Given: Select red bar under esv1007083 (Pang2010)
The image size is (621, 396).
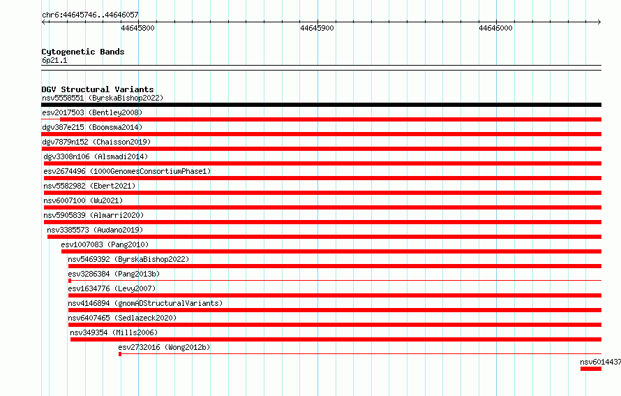Looking at the screenshot, I should (331, 251).
